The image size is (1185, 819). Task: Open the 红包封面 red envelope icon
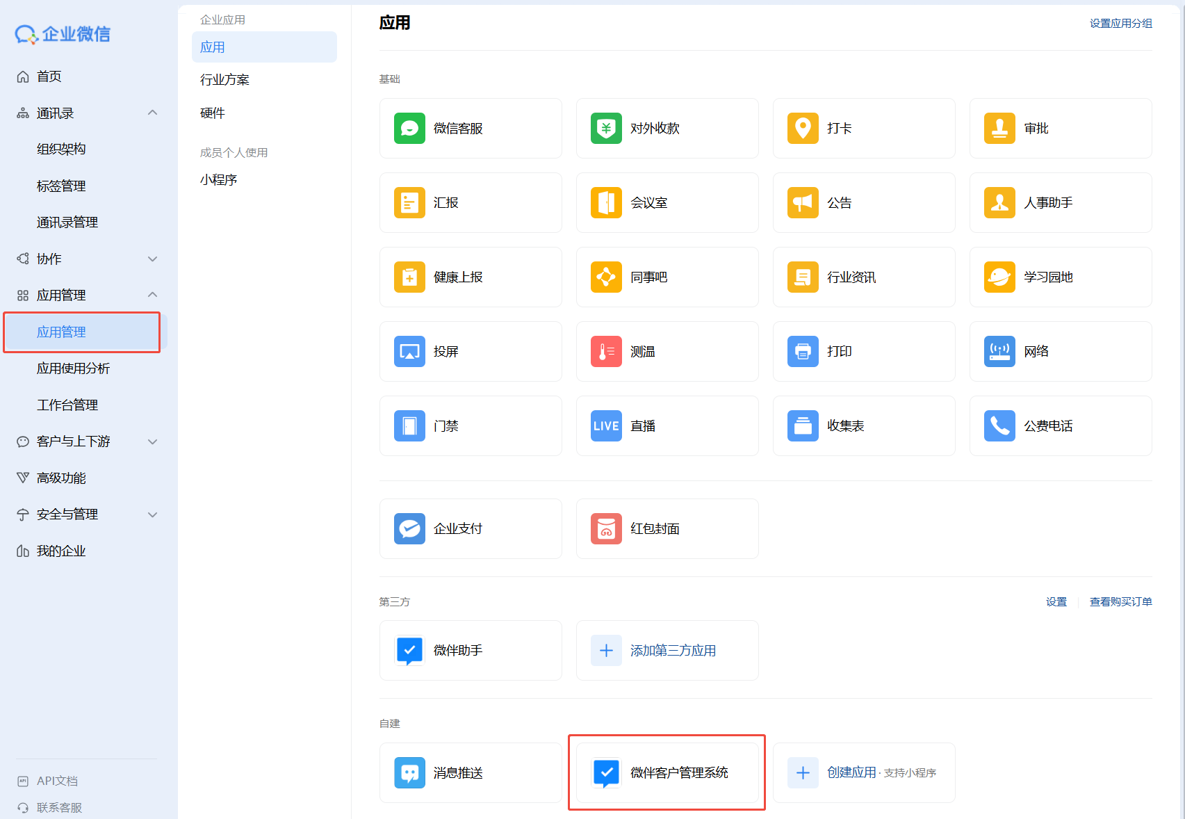(606, 529)
